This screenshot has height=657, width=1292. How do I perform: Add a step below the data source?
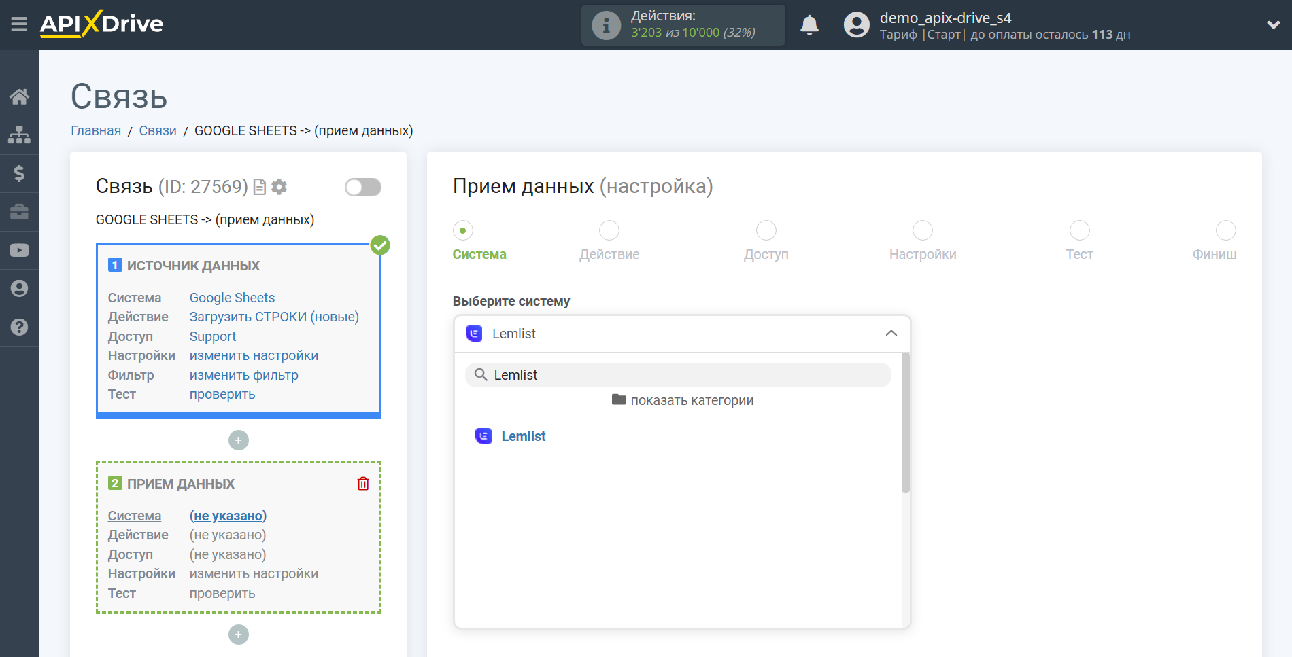[239, 440]
